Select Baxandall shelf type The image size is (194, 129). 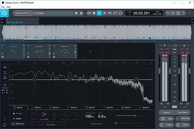51,125
